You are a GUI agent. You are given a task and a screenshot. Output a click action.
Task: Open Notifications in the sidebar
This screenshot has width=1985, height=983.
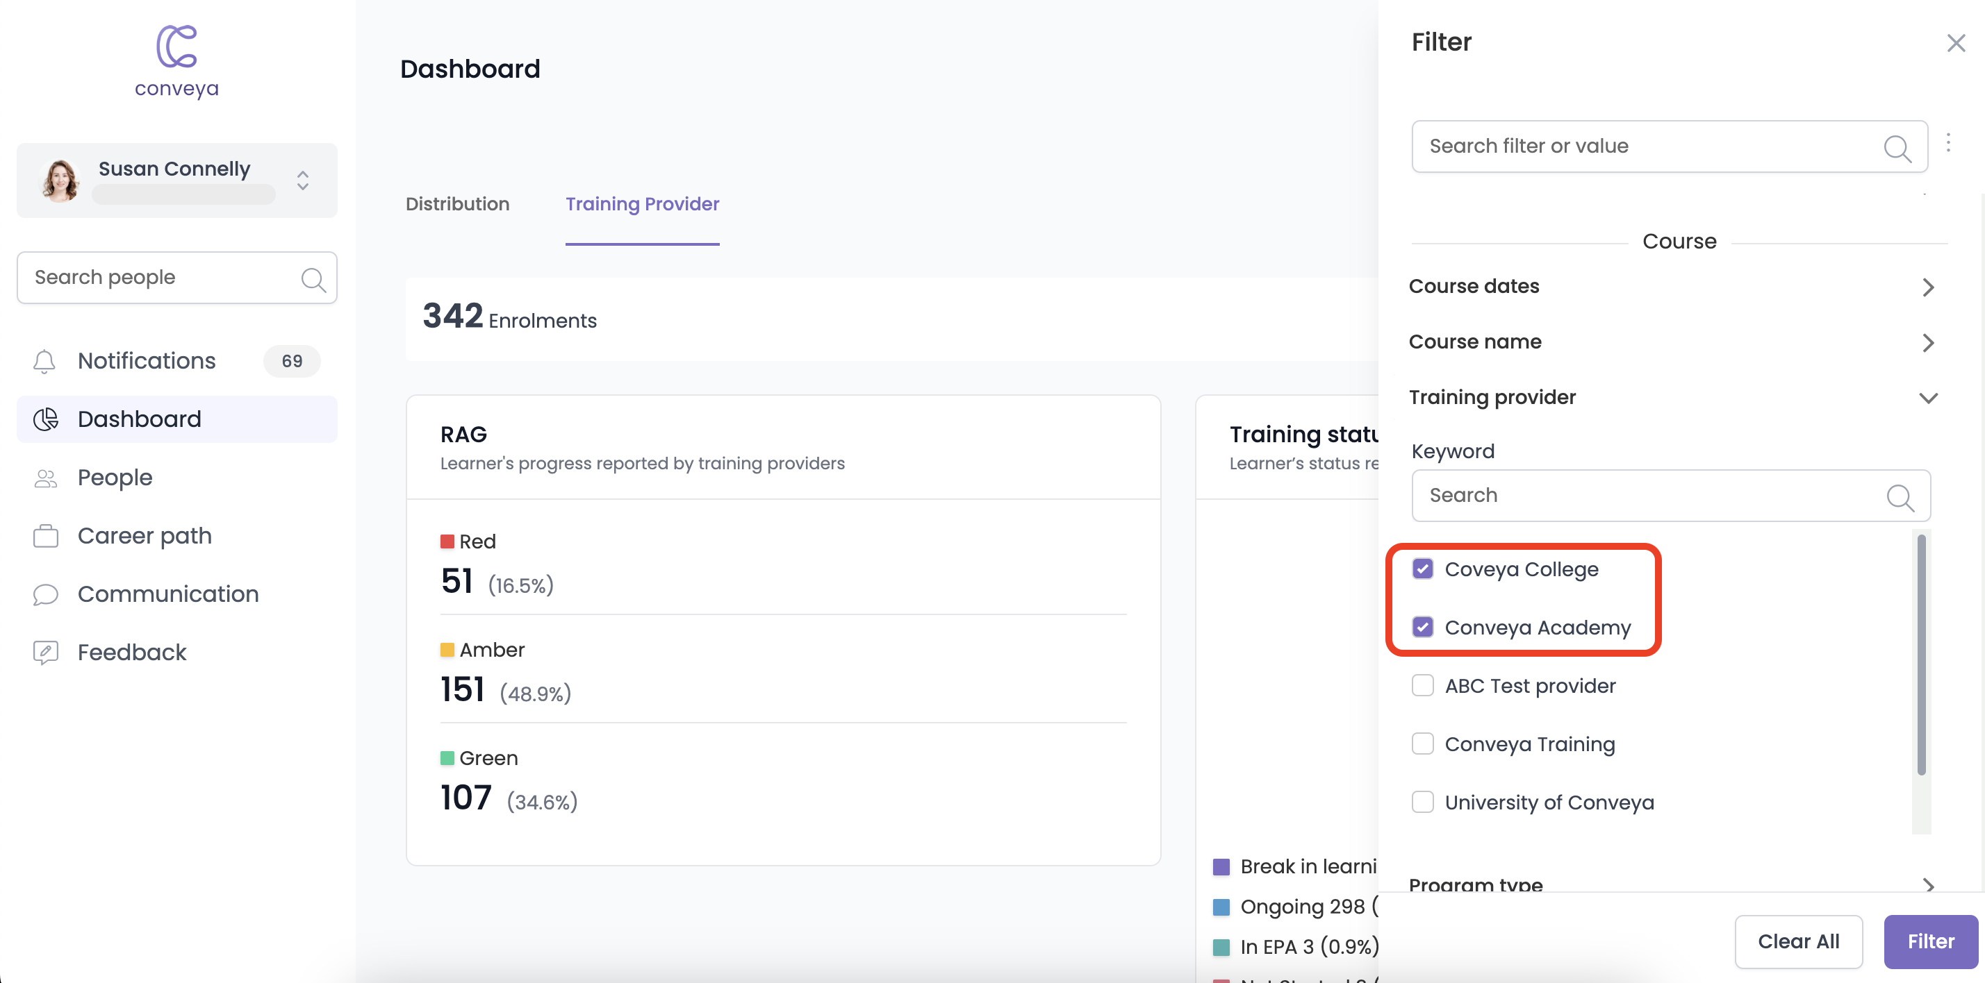click(176, 361)
